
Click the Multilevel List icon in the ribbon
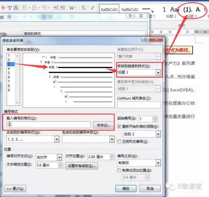click(44, 8)
